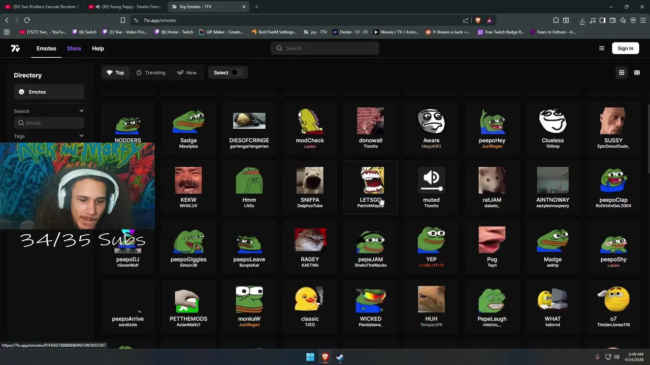Open the browser extensions puzzle icon
The image size is (650, 365).
pyautogui.click(x=556, y=20)
